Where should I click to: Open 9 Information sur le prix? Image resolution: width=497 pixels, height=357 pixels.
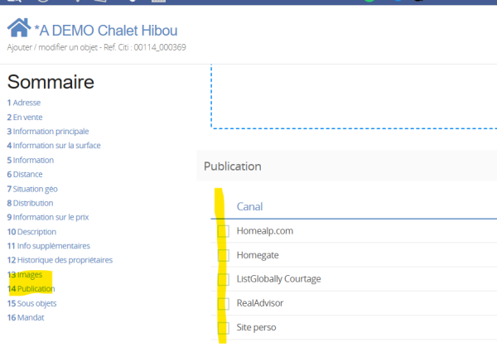(48, 217)
